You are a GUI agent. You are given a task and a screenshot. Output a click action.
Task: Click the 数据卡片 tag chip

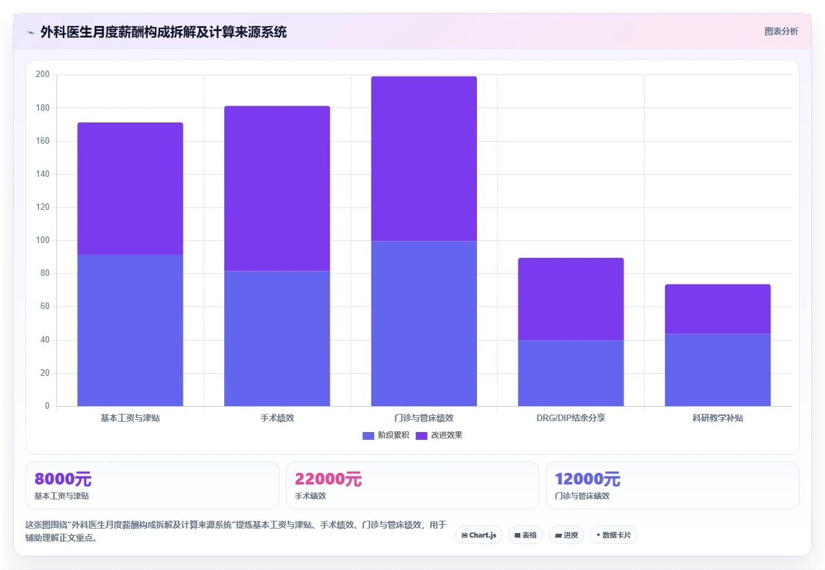[x=614, y=535]
